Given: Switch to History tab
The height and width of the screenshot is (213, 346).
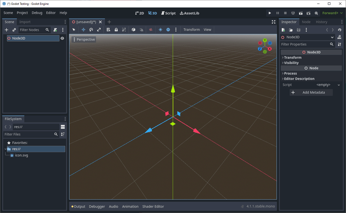Looking at the screenshot, I should click(x=321, y=22).
